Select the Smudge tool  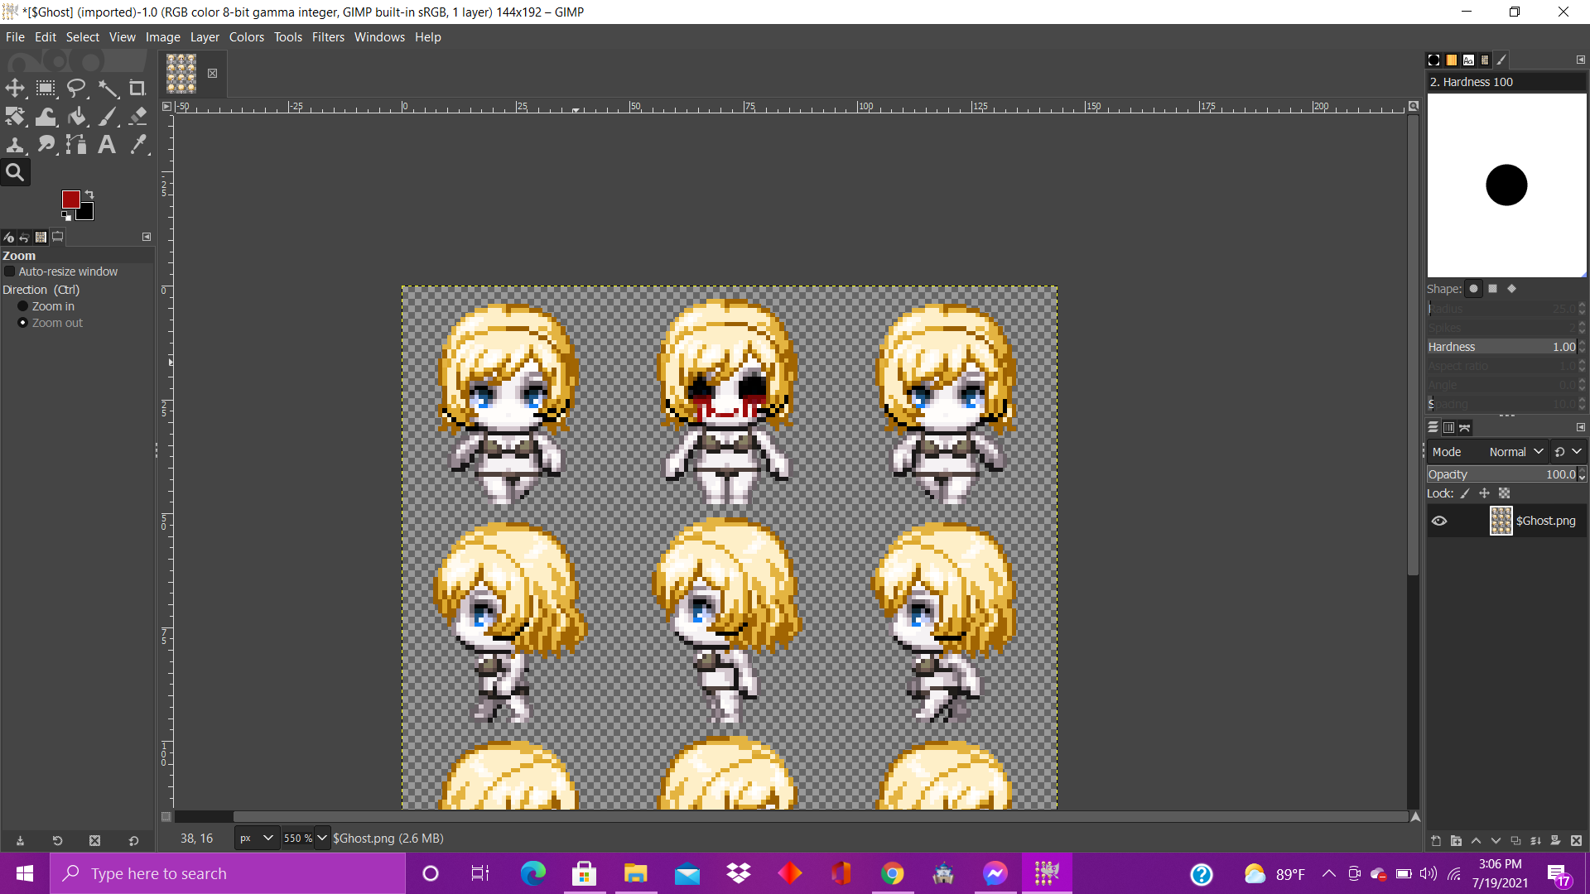pyautogui.click(x=46, y=145)
